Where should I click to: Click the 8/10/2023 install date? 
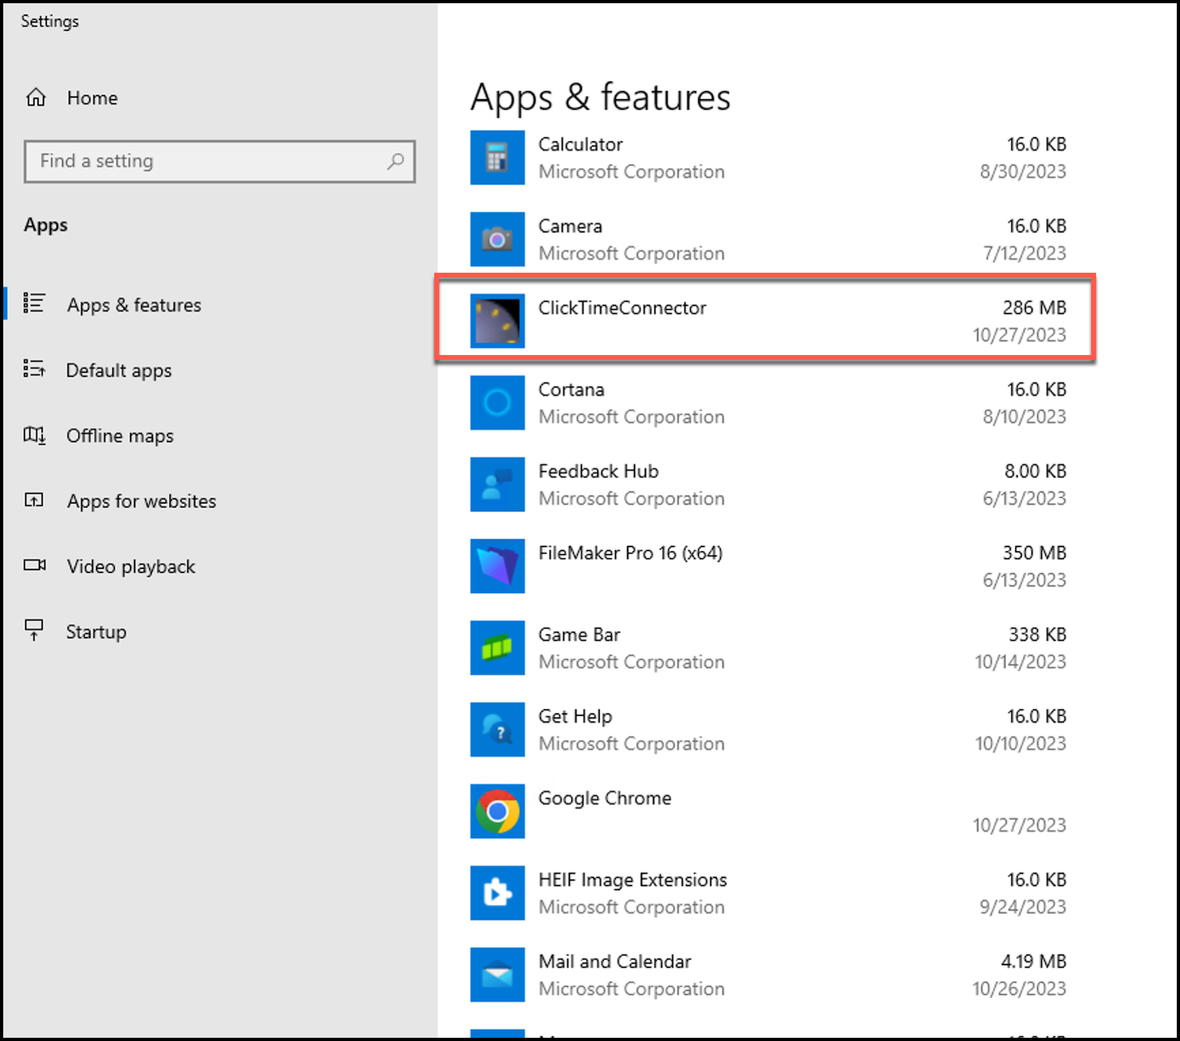point(1025,417)
